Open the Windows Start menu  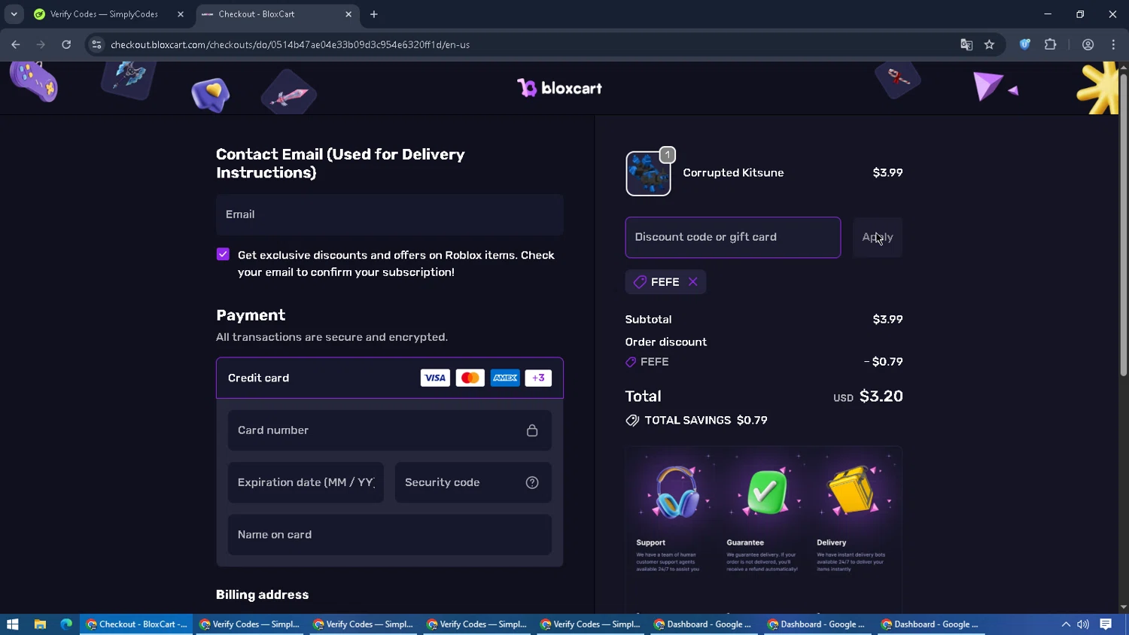[12, 624]
